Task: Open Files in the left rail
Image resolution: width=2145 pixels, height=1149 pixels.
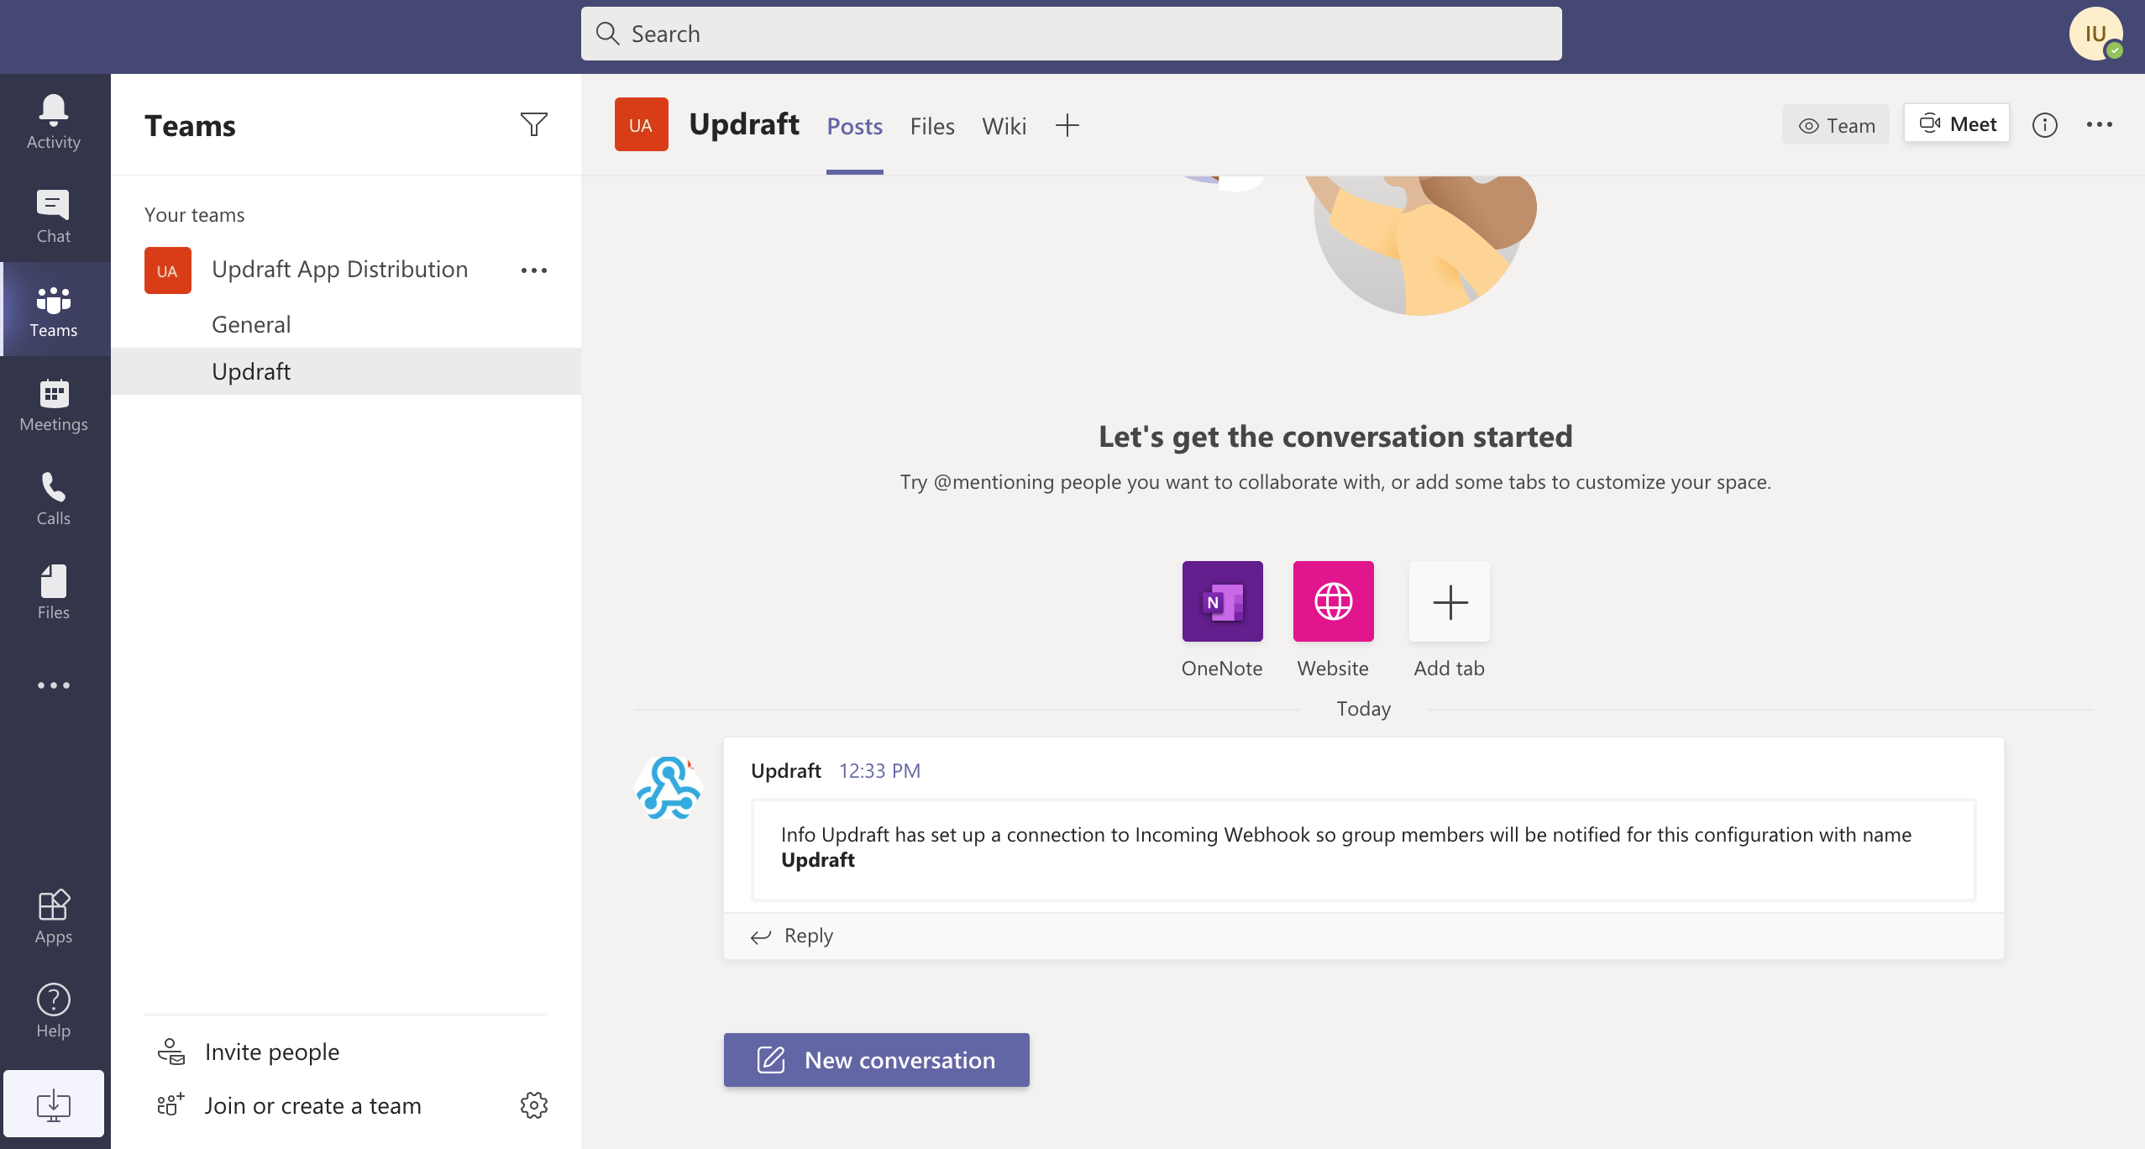Action: click(x=54, y=592)
